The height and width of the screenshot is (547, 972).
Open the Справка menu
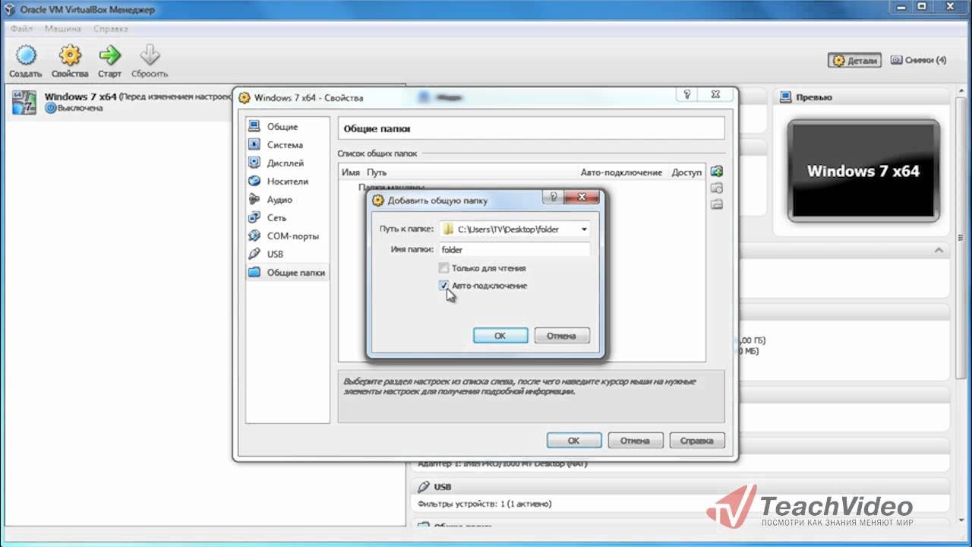pyautogui.click(x=111, y=28)
